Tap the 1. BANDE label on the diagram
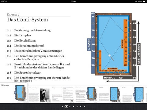 tap(89, 45)
